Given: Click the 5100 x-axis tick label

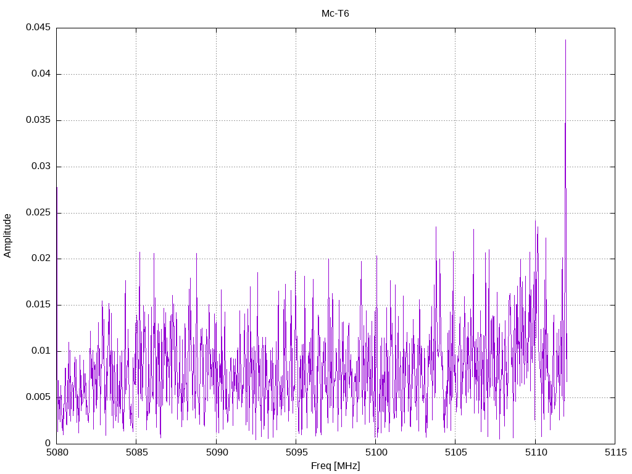Looking at the screenshot, I should (375, 452).
